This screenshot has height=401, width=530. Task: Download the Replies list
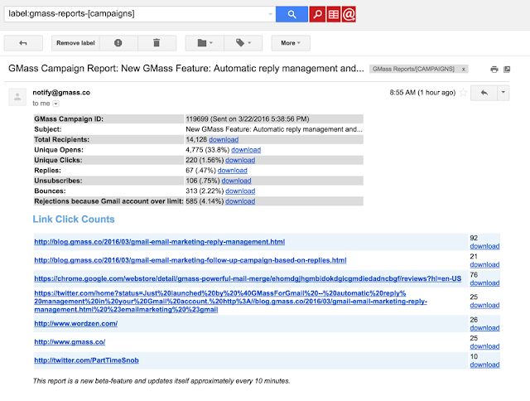coord(232,171)
